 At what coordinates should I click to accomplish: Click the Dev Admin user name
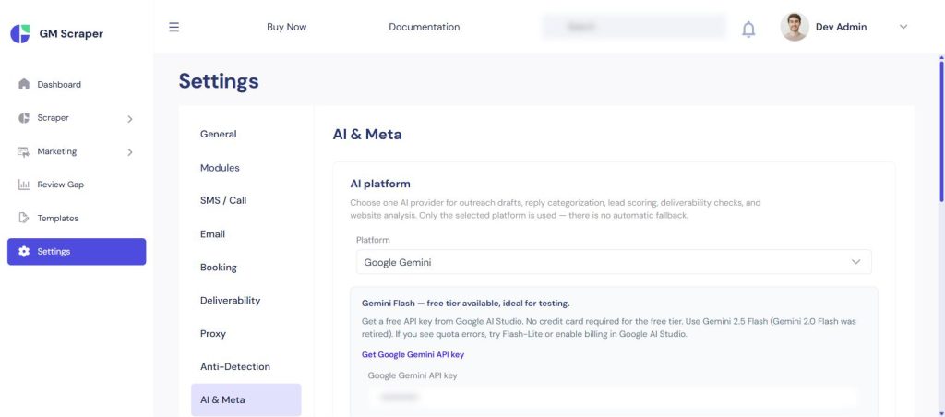841,27
